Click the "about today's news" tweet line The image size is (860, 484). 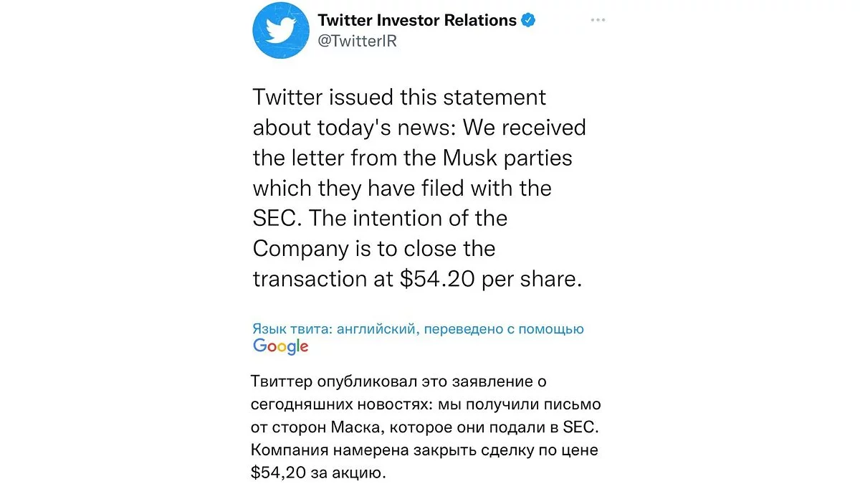pos(354,127)
